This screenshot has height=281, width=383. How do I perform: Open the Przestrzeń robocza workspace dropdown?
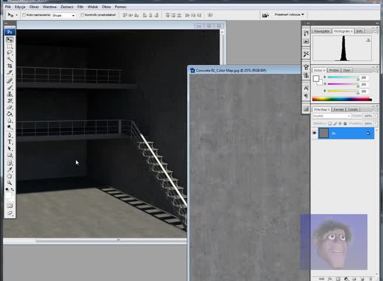tap(289, 15)
